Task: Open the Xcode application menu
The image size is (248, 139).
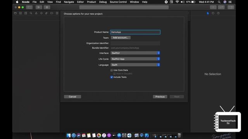Action: [x=26, y=2]
